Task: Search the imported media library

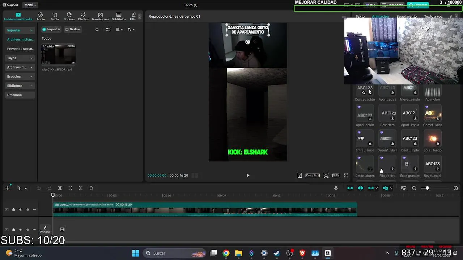Action: tap(97, 30)
